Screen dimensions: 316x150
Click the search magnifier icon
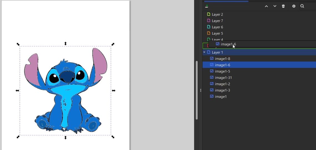click(302, 6)
